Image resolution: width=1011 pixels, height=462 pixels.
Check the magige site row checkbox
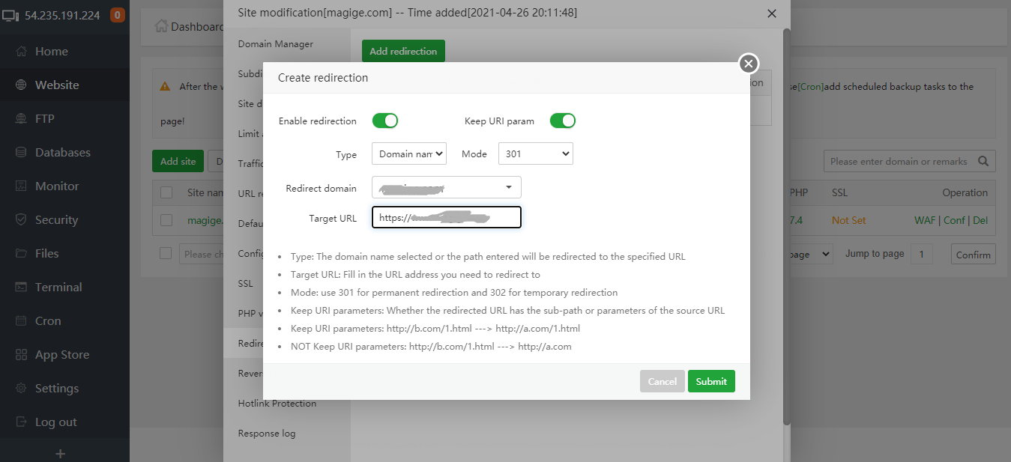tap(166, 220)
